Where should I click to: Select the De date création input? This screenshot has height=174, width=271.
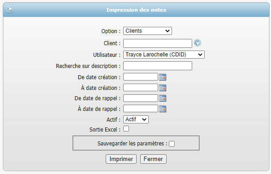click(x=141, y=77)
